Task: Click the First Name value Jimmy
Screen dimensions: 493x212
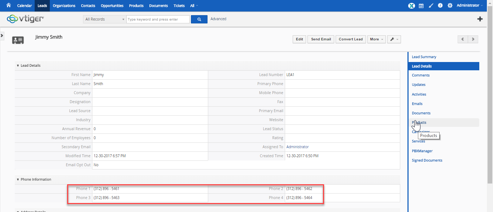Action: click(x=99, y=75)
